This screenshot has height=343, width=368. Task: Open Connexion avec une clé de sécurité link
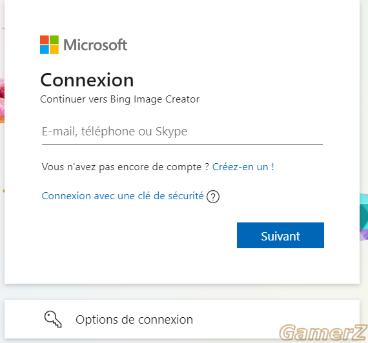point(123,196)
